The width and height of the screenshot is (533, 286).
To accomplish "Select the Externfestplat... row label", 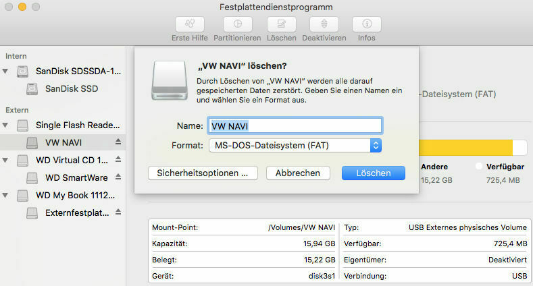I will pyautogui.click(x=77, y=213).
